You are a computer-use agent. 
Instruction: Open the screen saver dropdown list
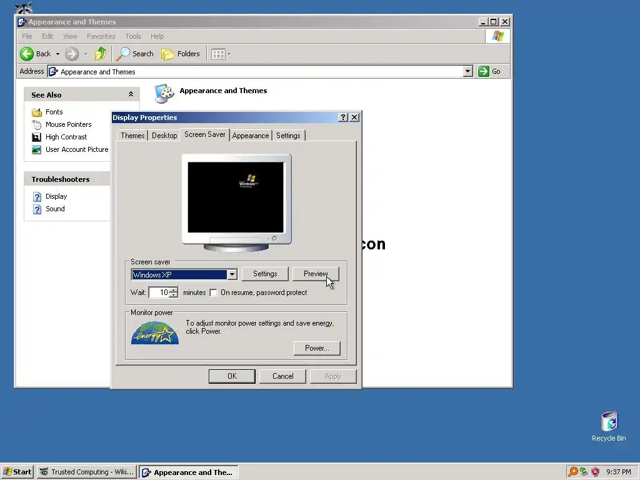pos(232,275)
